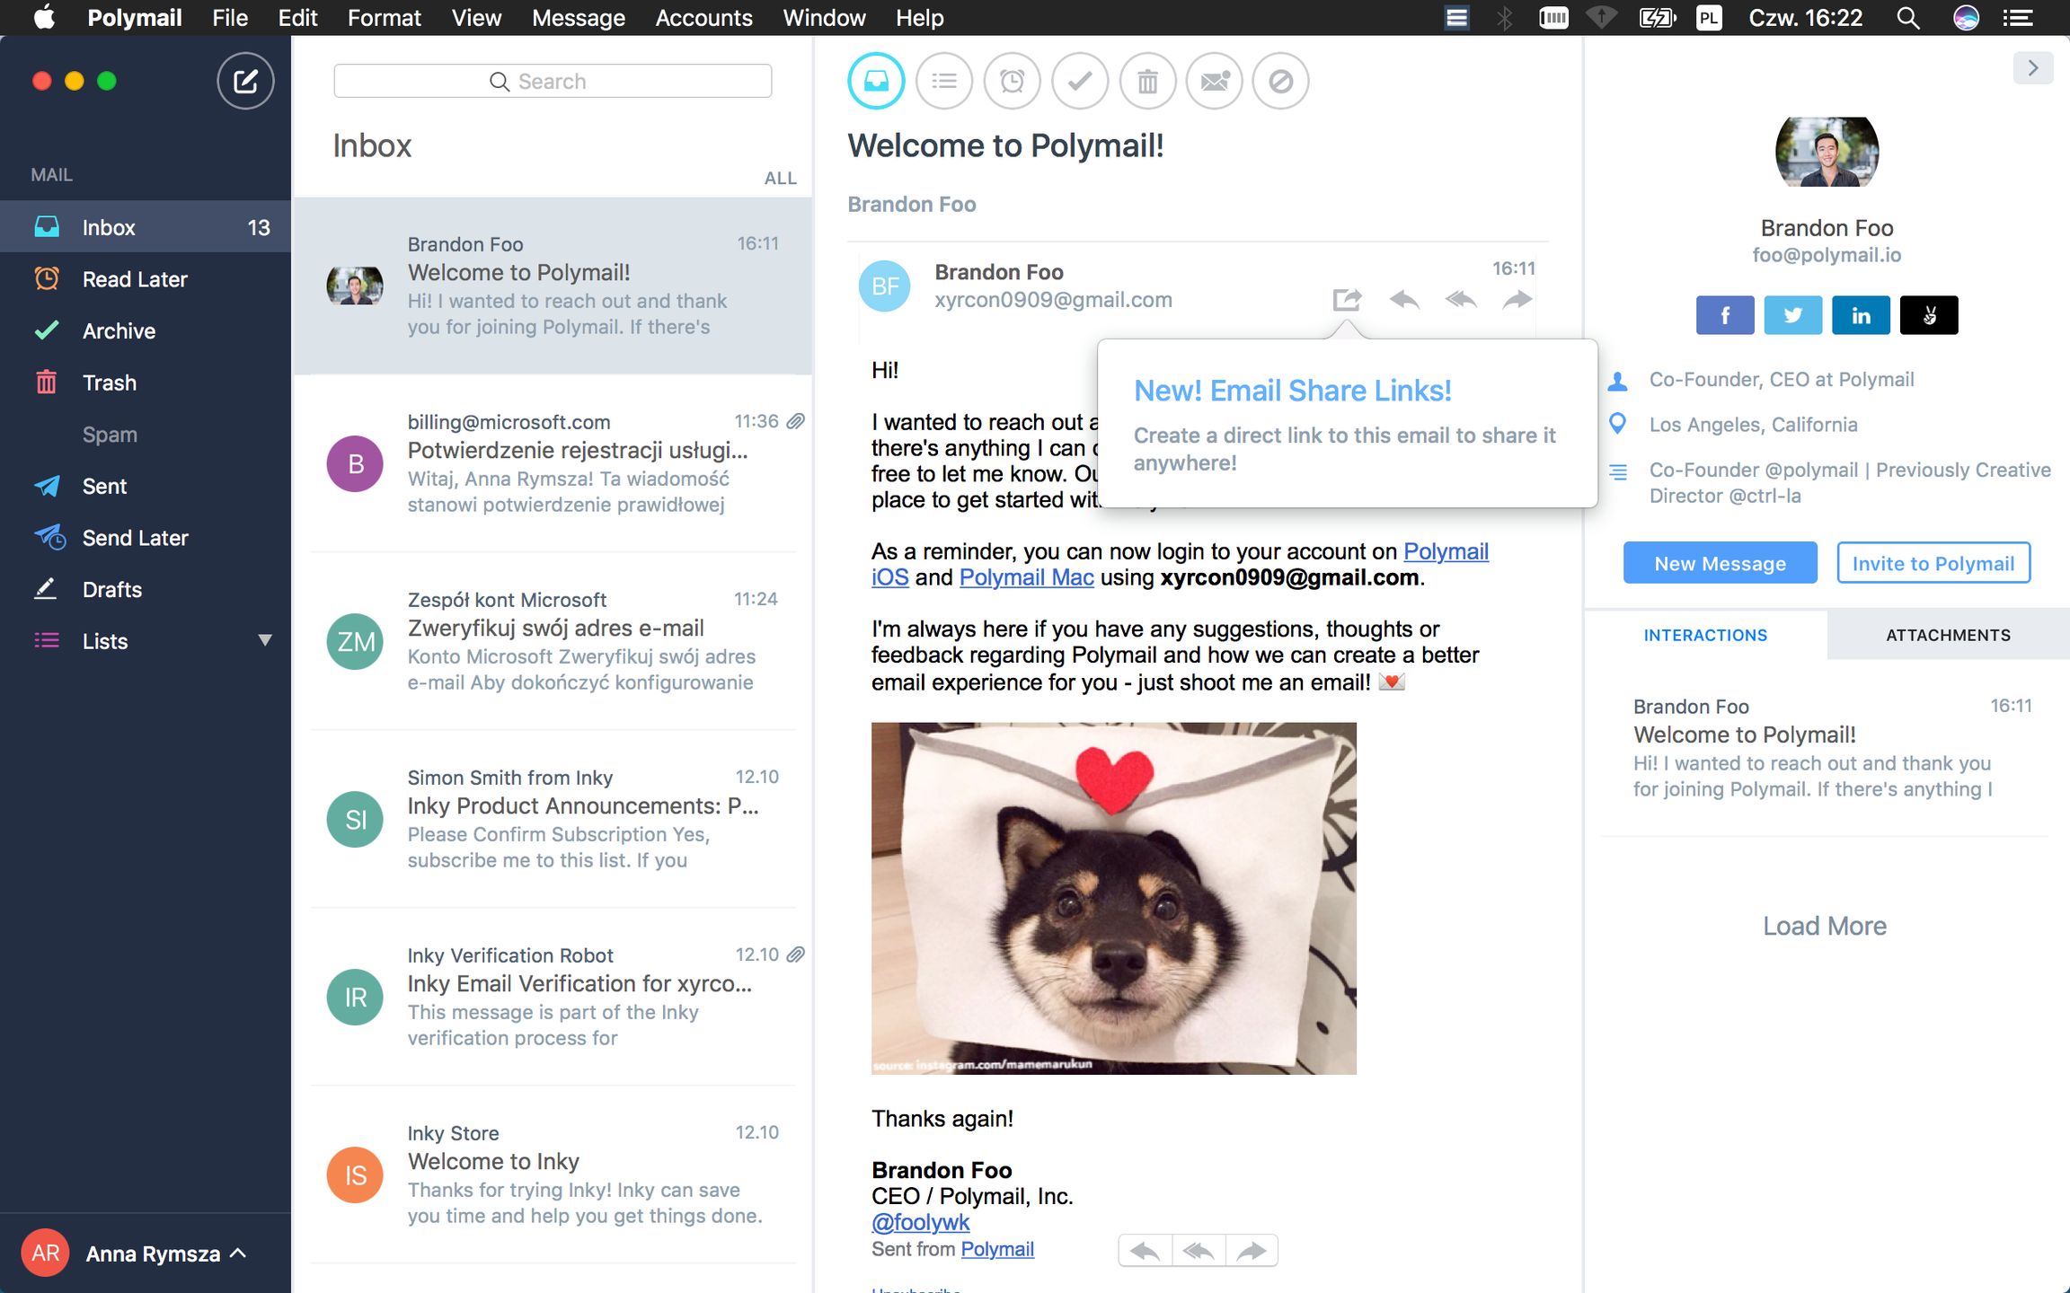Click the email share link icon
The height and width of the screenshot is (1293, 2070).
click(1347, 299)
